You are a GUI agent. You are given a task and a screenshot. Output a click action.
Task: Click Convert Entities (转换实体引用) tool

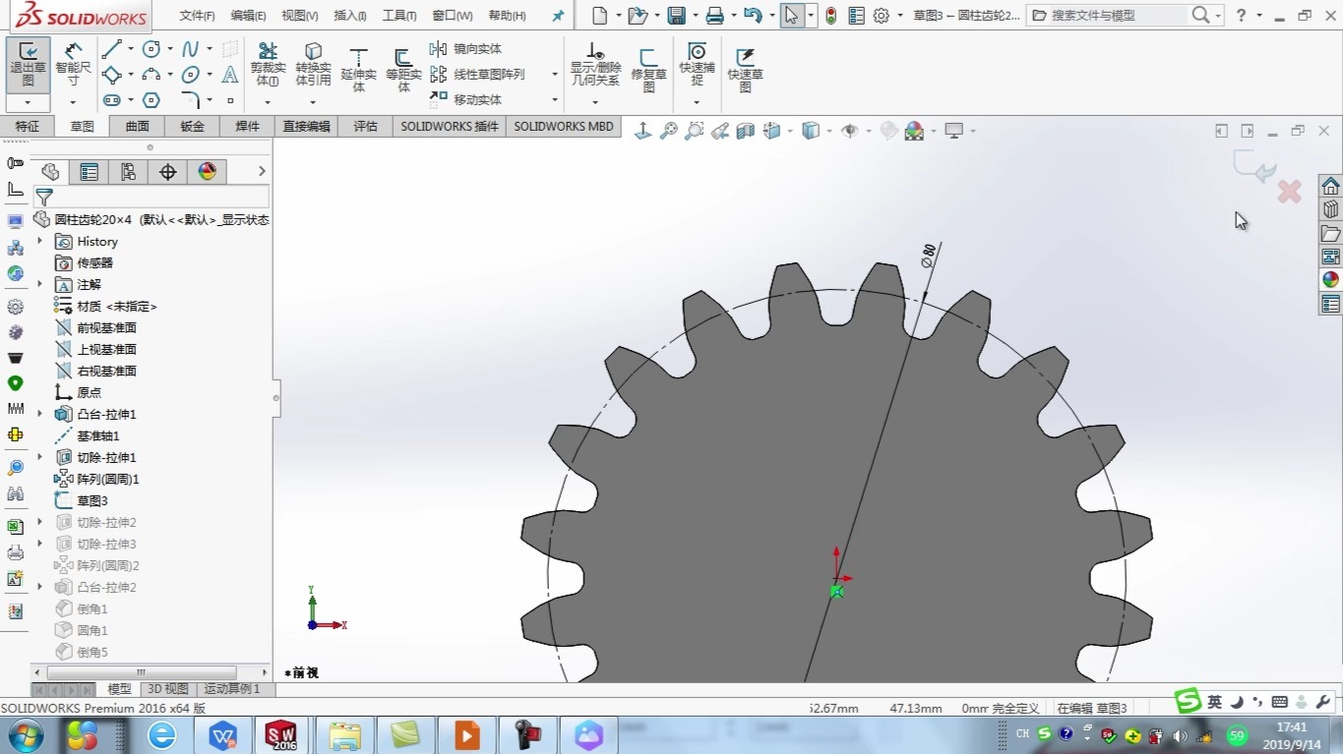pyautogui.click(x=313, y=65)
